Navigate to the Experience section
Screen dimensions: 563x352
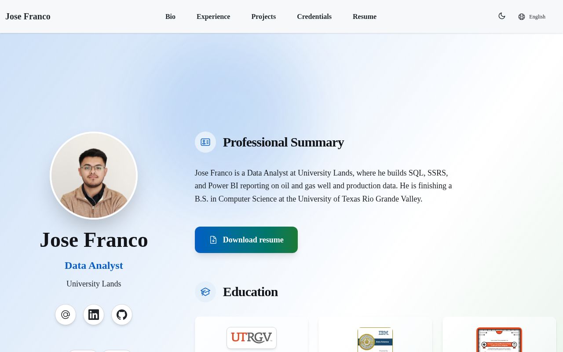pos(213,17)
